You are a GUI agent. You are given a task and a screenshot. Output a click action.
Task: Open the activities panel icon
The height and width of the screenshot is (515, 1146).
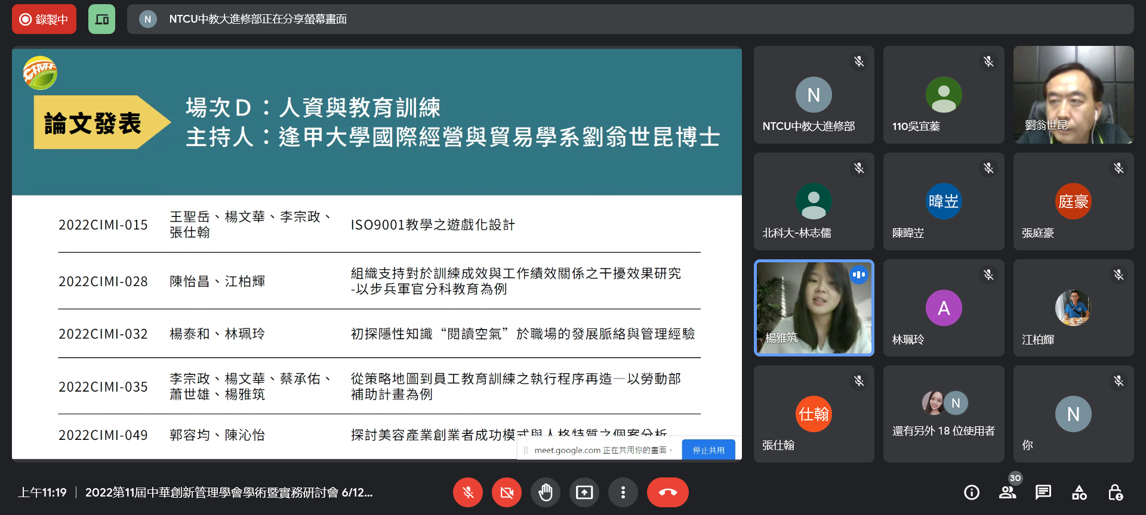[x=1079, y=492]
